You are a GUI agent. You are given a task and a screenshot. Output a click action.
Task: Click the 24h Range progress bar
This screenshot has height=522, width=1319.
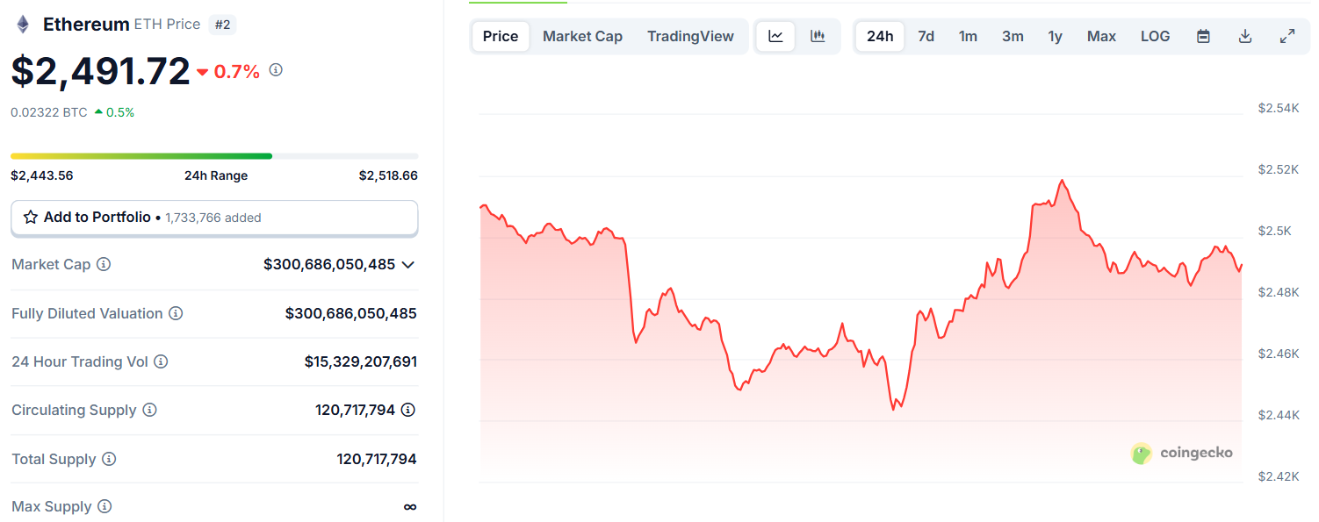pyautogui.click(x=214, y=156)
